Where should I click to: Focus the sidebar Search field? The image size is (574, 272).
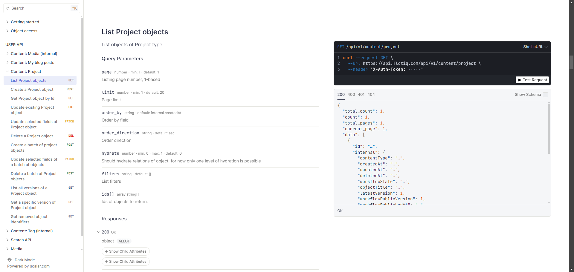[40, 8]
